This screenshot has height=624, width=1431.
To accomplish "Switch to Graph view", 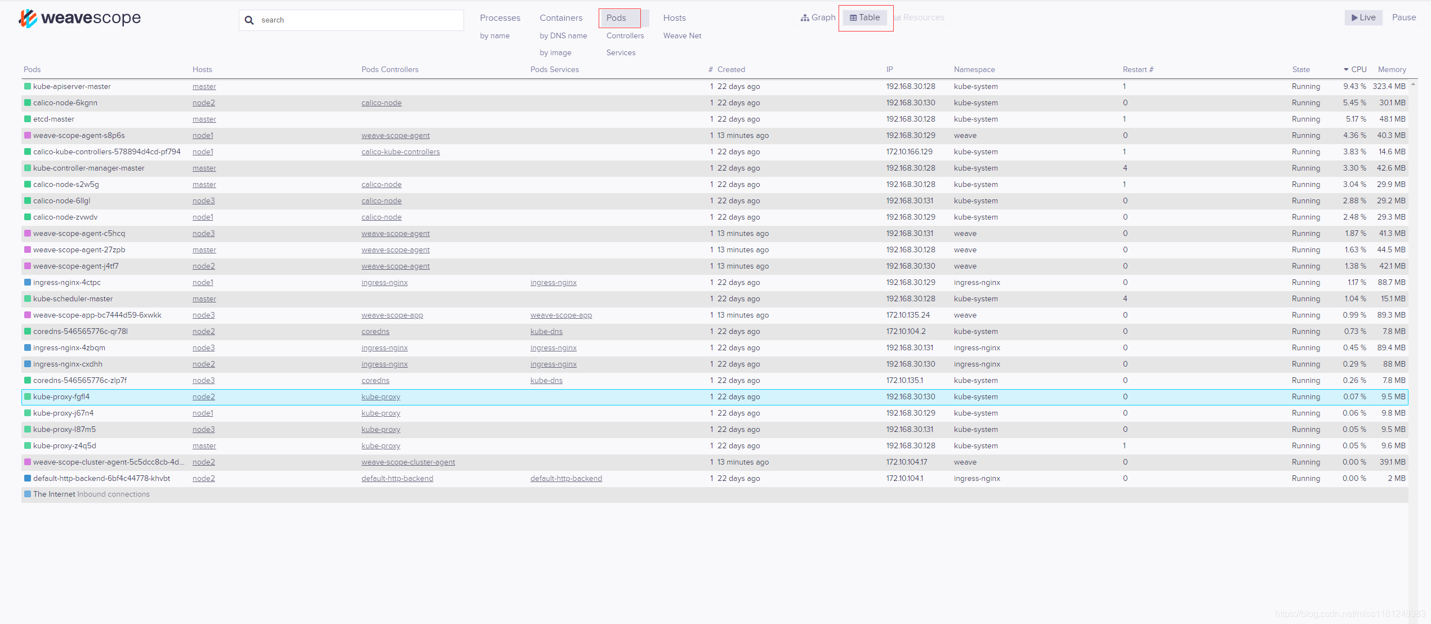I will [818, 17].
